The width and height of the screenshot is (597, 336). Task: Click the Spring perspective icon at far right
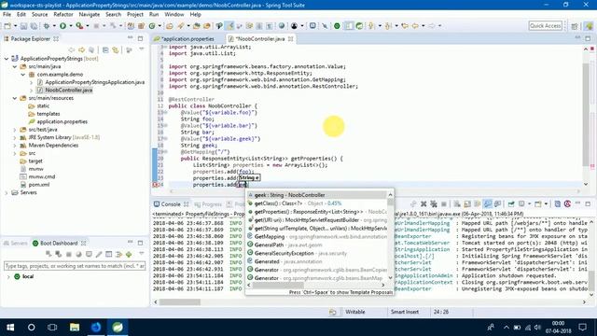589,26
